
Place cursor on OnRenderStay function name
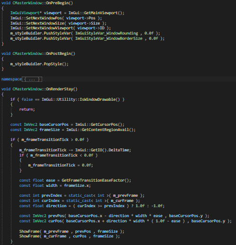pyautogui.click(x=60, y=89)
